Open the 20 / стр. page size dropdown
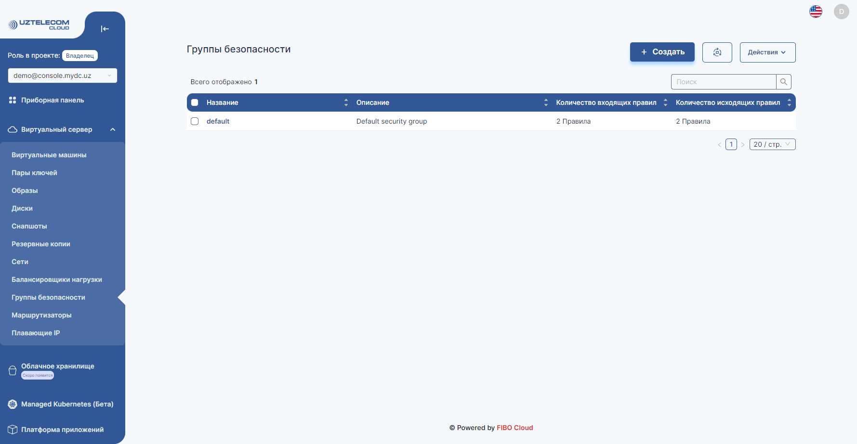The height and width of the screenshot is (444, 857). point(772,144)
